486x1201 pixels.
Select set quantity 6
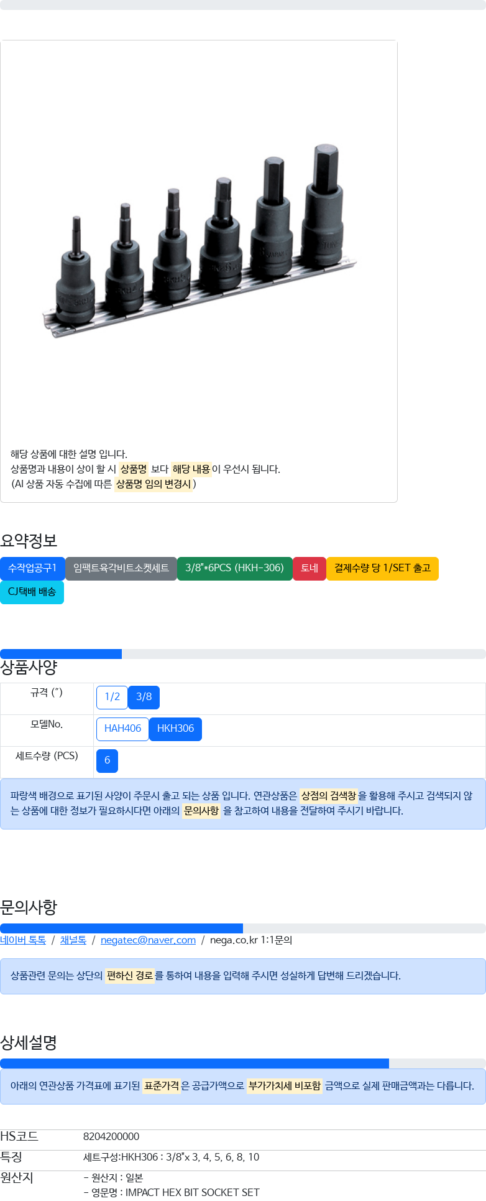pos(107,761)
